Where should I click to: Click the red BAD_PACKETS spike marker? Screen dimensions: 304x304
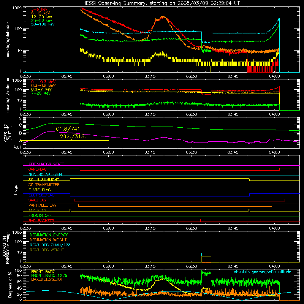(201, 220)
